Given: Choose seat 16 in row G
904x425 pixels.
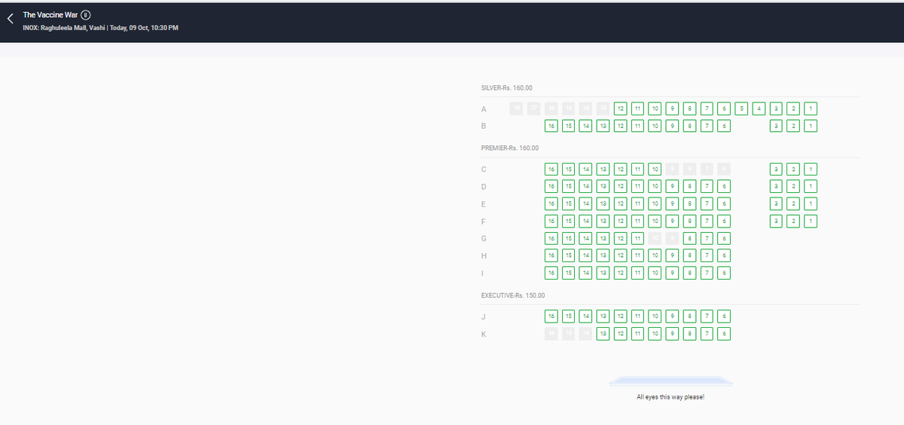Looking at the screenshot, I should click(x=551, y=238).
